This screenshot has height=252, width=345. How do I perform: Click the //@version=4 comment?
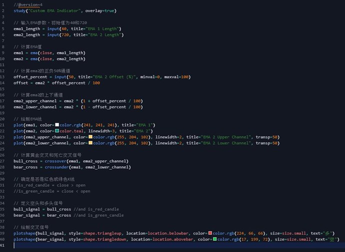click(x=29, y=4)
